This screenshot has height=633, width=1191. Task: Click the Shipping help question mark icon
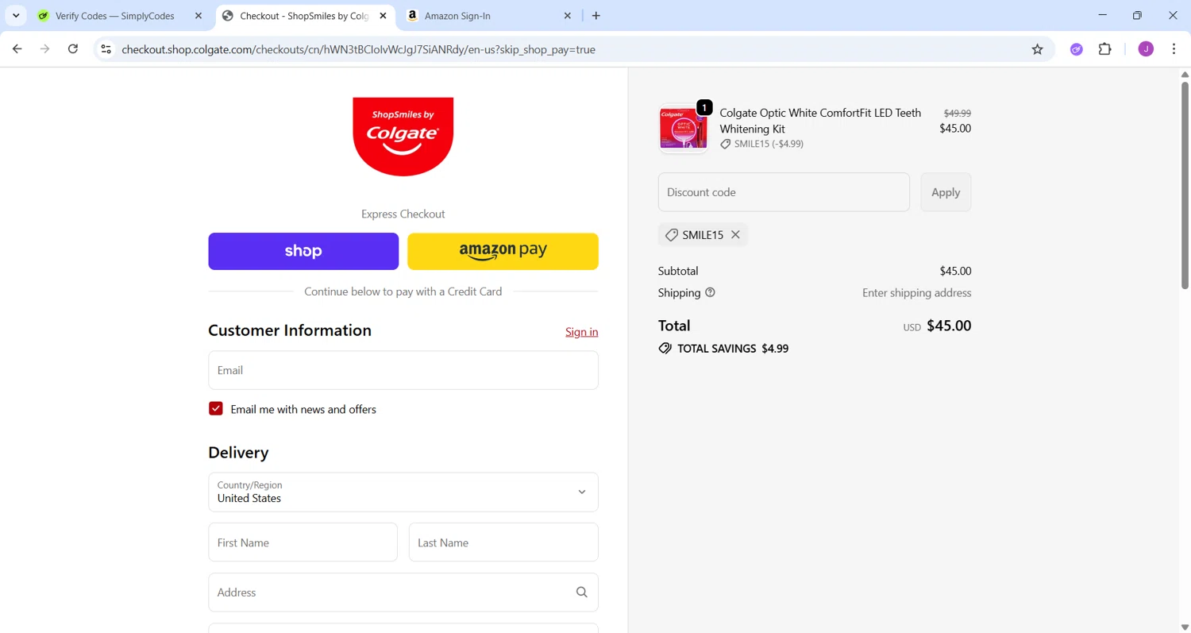[x=710, y=292]
